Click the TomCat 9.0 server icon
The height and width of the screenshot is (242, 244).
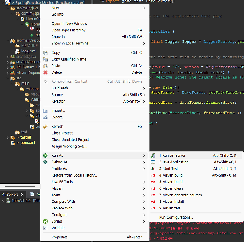click(8, 201)
